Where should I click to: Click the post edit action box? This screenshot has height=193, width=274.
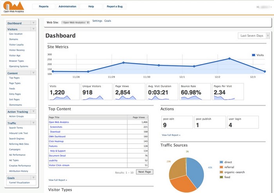tap(177, 122)
